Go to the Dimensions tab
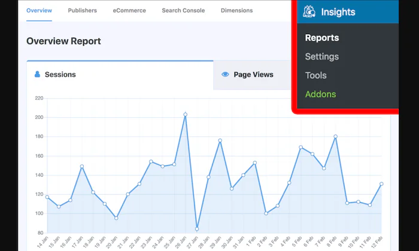419x251 pixels. [x=237, y=10]
